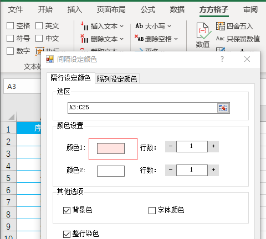The image size is (266, 239).
Task: Tick the 数字 checkbox
Action: [x=10, y=51]
